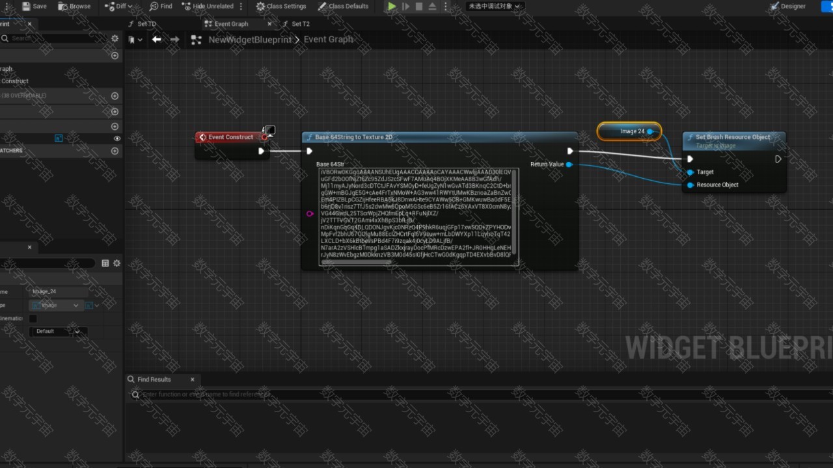833x468 pixels.
Task: Click the Image 24 output pin
Action: 650,131
